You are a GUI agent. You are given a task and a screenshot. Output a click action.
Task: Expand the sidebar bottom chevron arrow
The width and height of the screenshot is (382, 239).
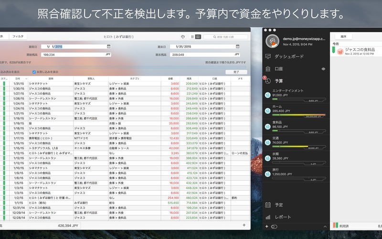click(324, 226)
